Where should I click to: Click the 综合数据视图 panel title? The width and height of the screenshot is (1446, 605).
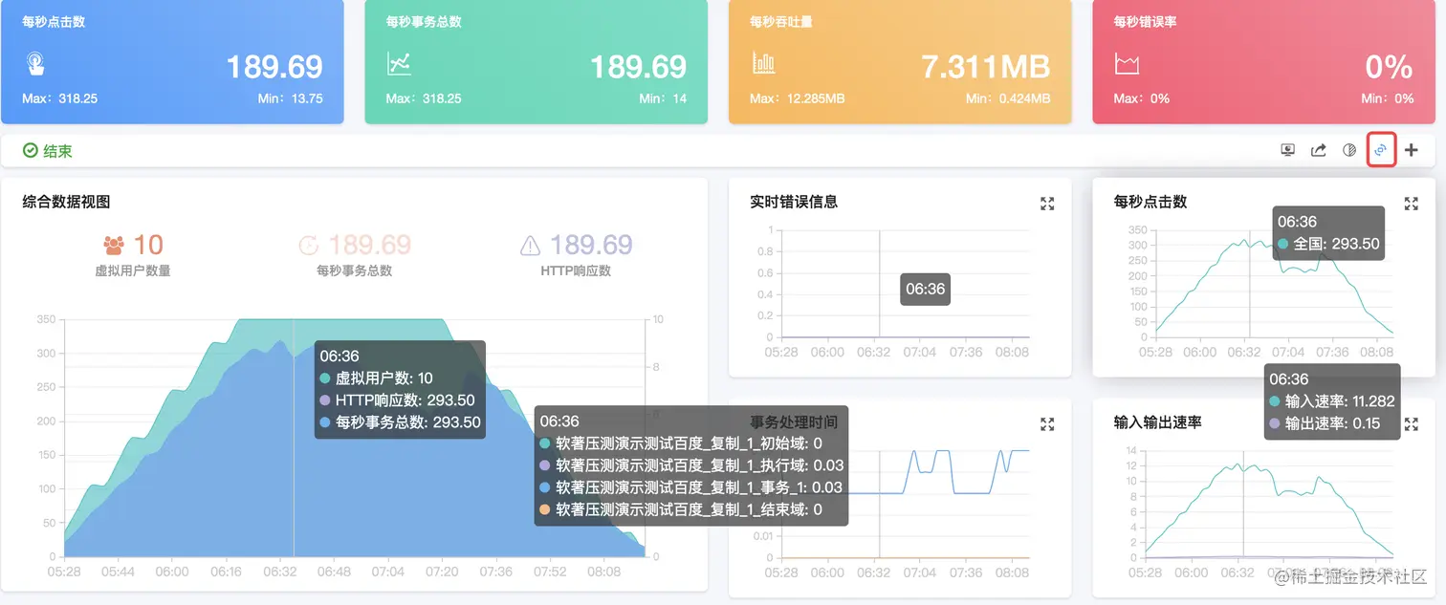[x=67, y=202]
